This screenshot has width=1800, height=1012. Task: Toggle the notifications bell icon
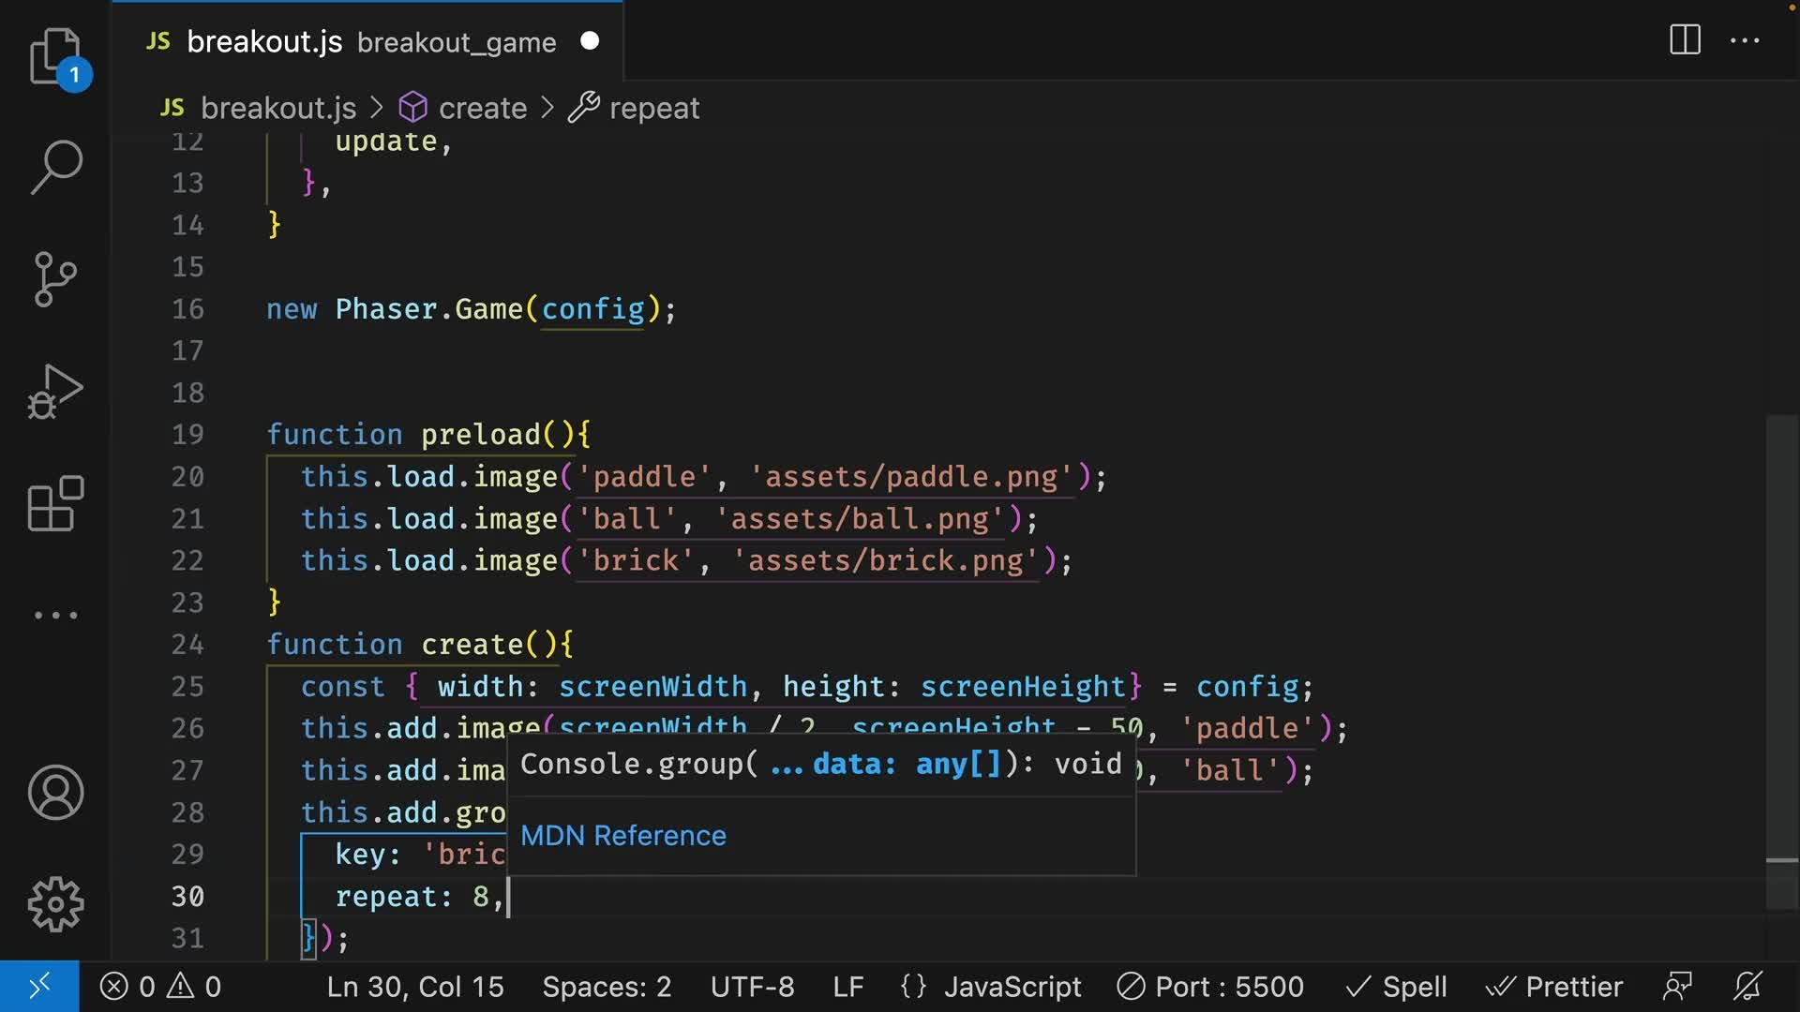click(x=1747, y=987)
